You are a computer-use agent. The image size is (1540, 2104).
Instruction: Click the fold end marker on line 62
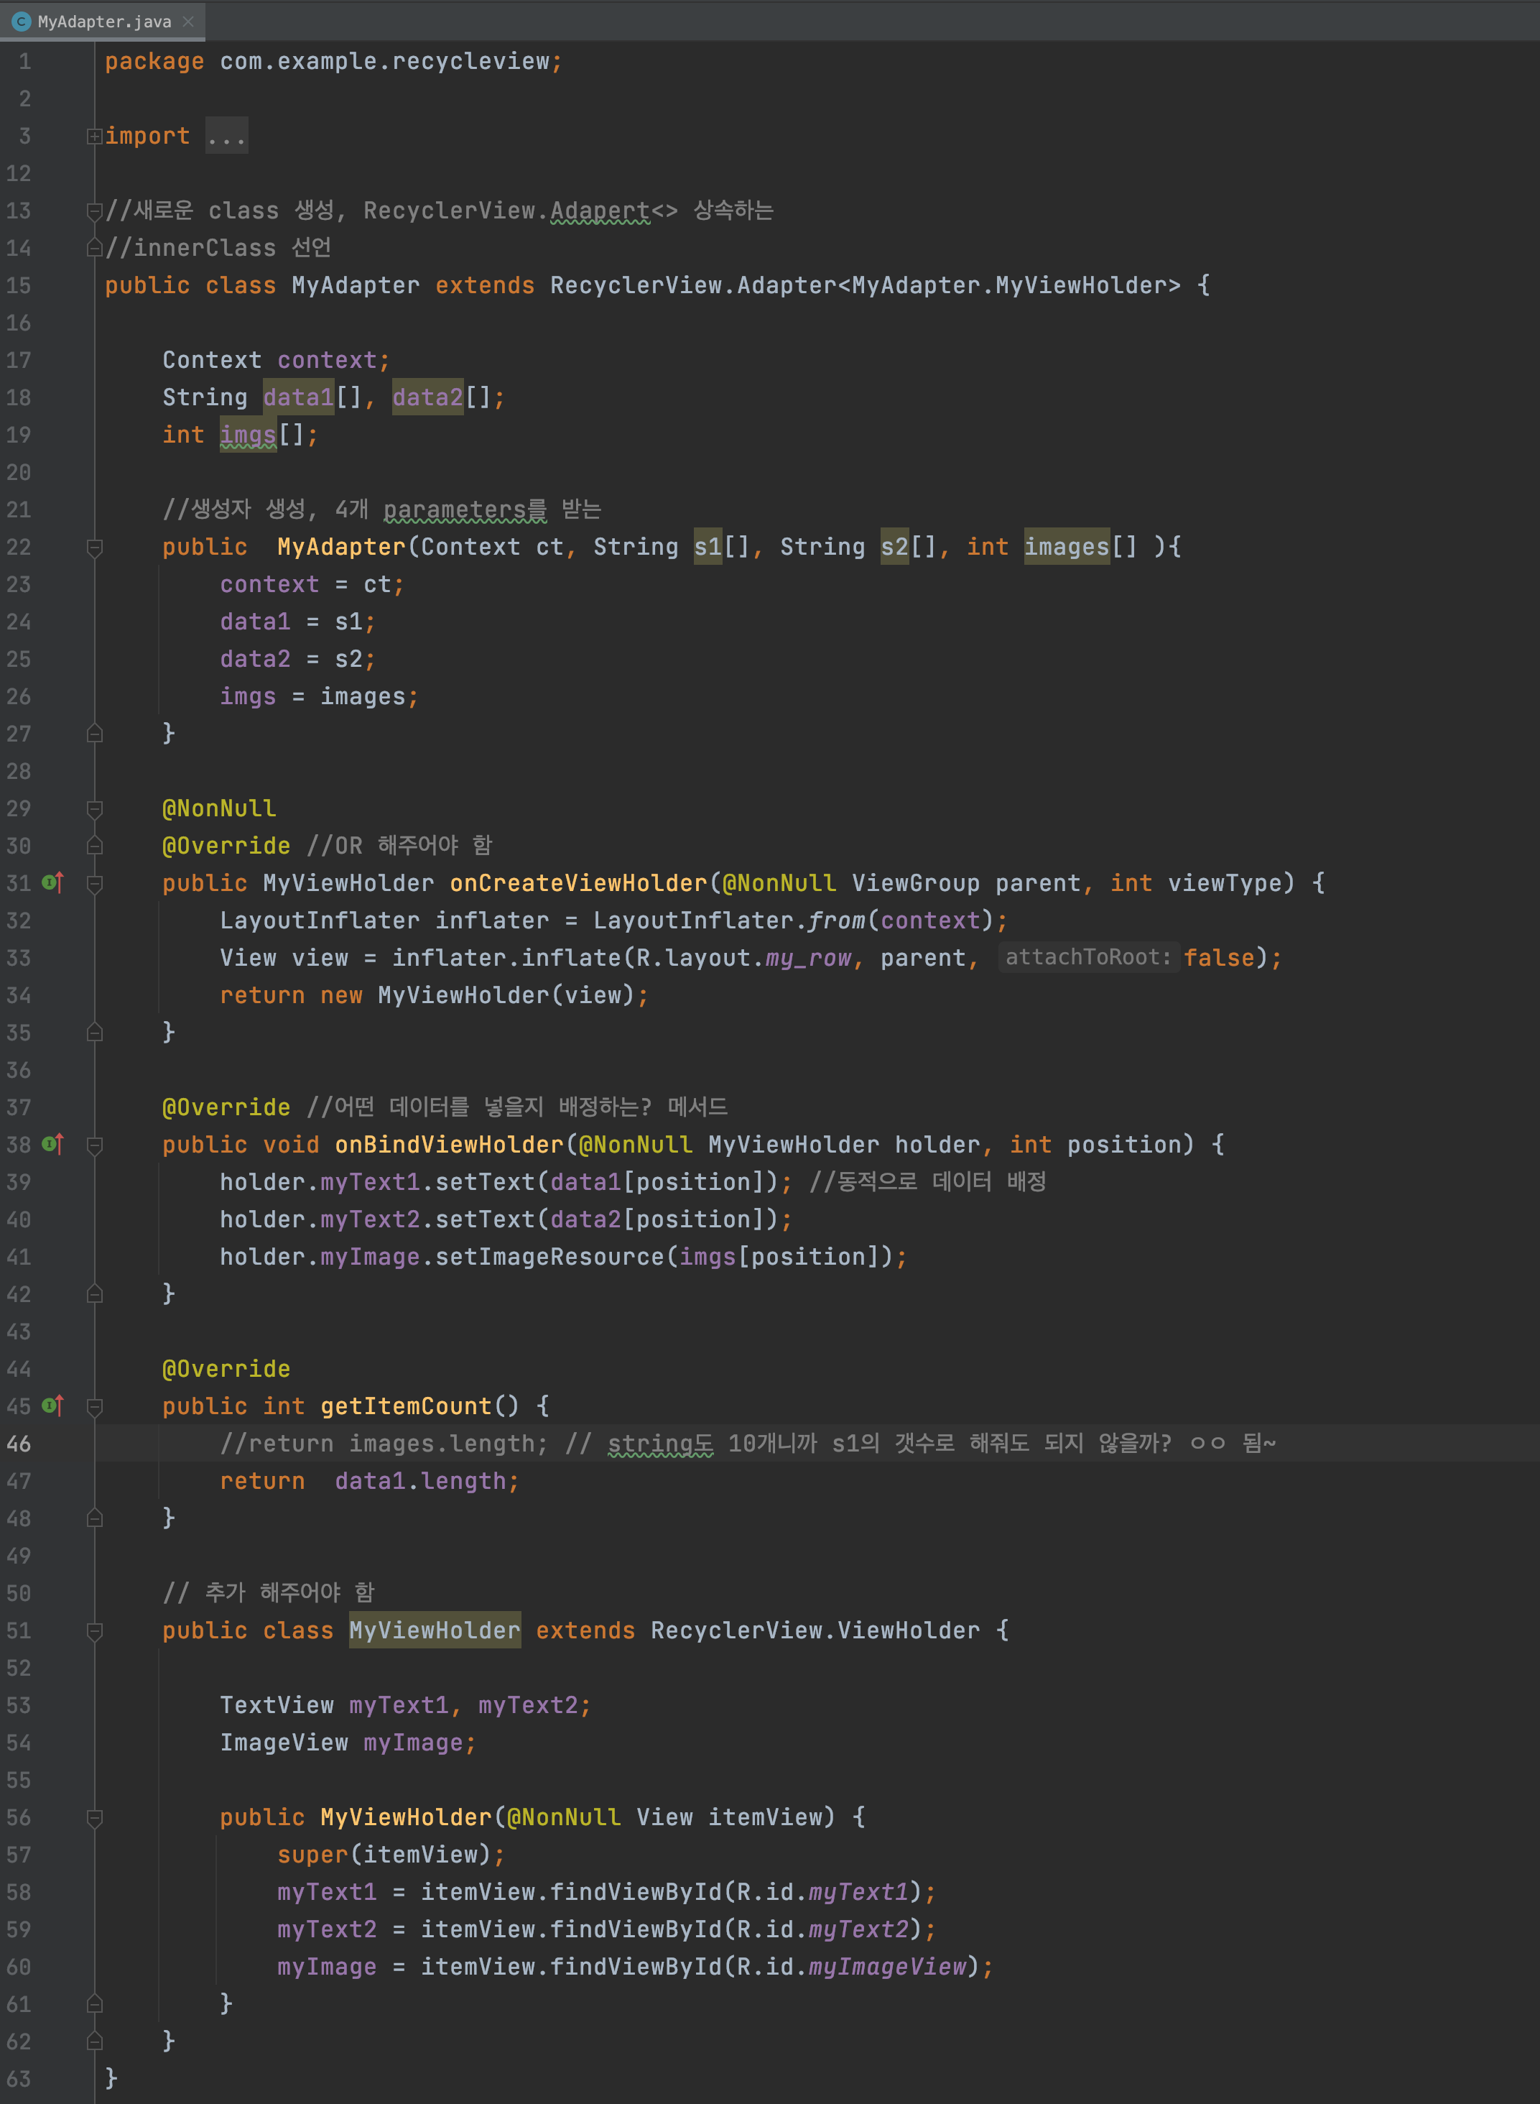(x=94, y=2041)
